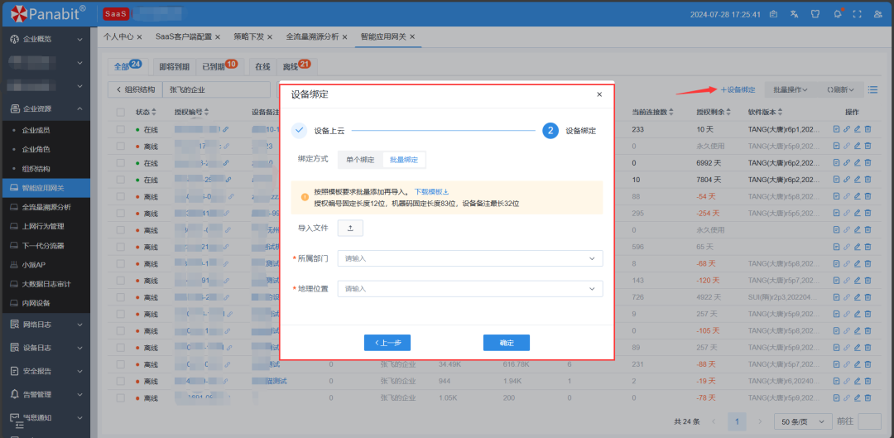The height and width of the screenshot is (438, 894).
Task: Click the notification bell icon
Action: 838,14
